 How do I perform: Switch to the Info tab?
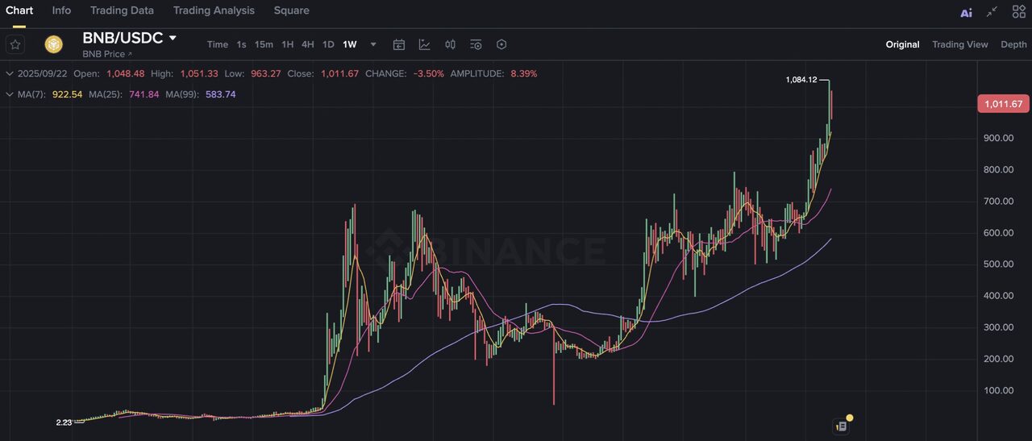coord(61,10)
